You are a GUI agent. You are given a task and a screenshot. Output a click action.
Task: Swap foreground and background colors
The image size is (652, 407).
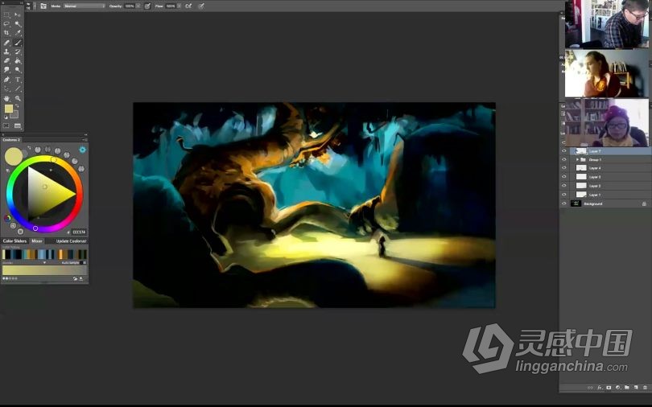[17, 106]
